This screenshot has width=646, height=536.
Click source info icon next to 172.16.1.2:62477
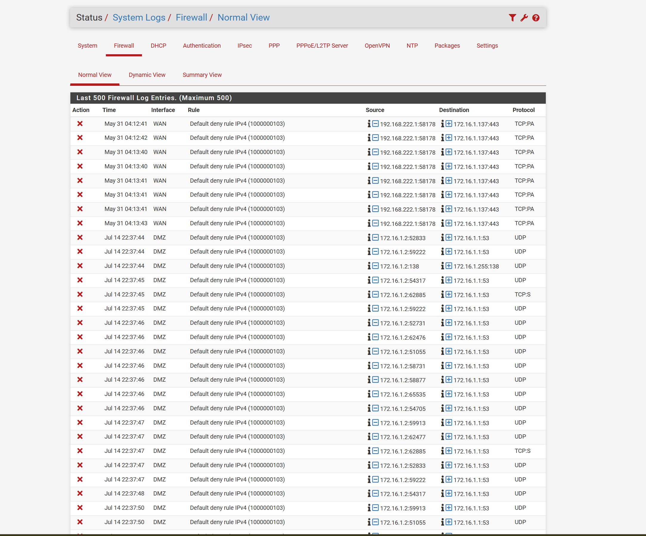pos(369,436)
